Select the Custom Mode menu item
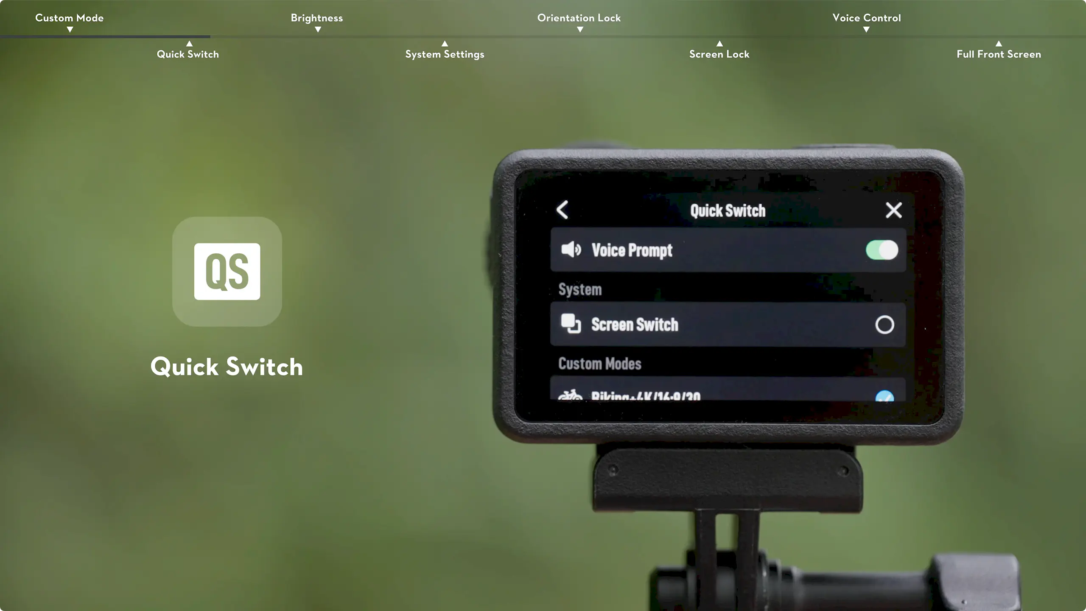The image size is (1086, 611). (x=69, y=17)
